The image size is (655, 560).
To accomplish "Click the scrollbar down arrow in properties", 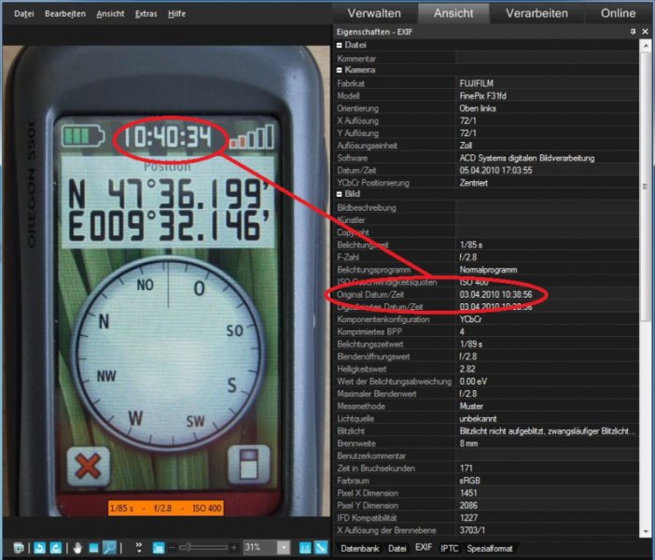I will pos(646,532).
